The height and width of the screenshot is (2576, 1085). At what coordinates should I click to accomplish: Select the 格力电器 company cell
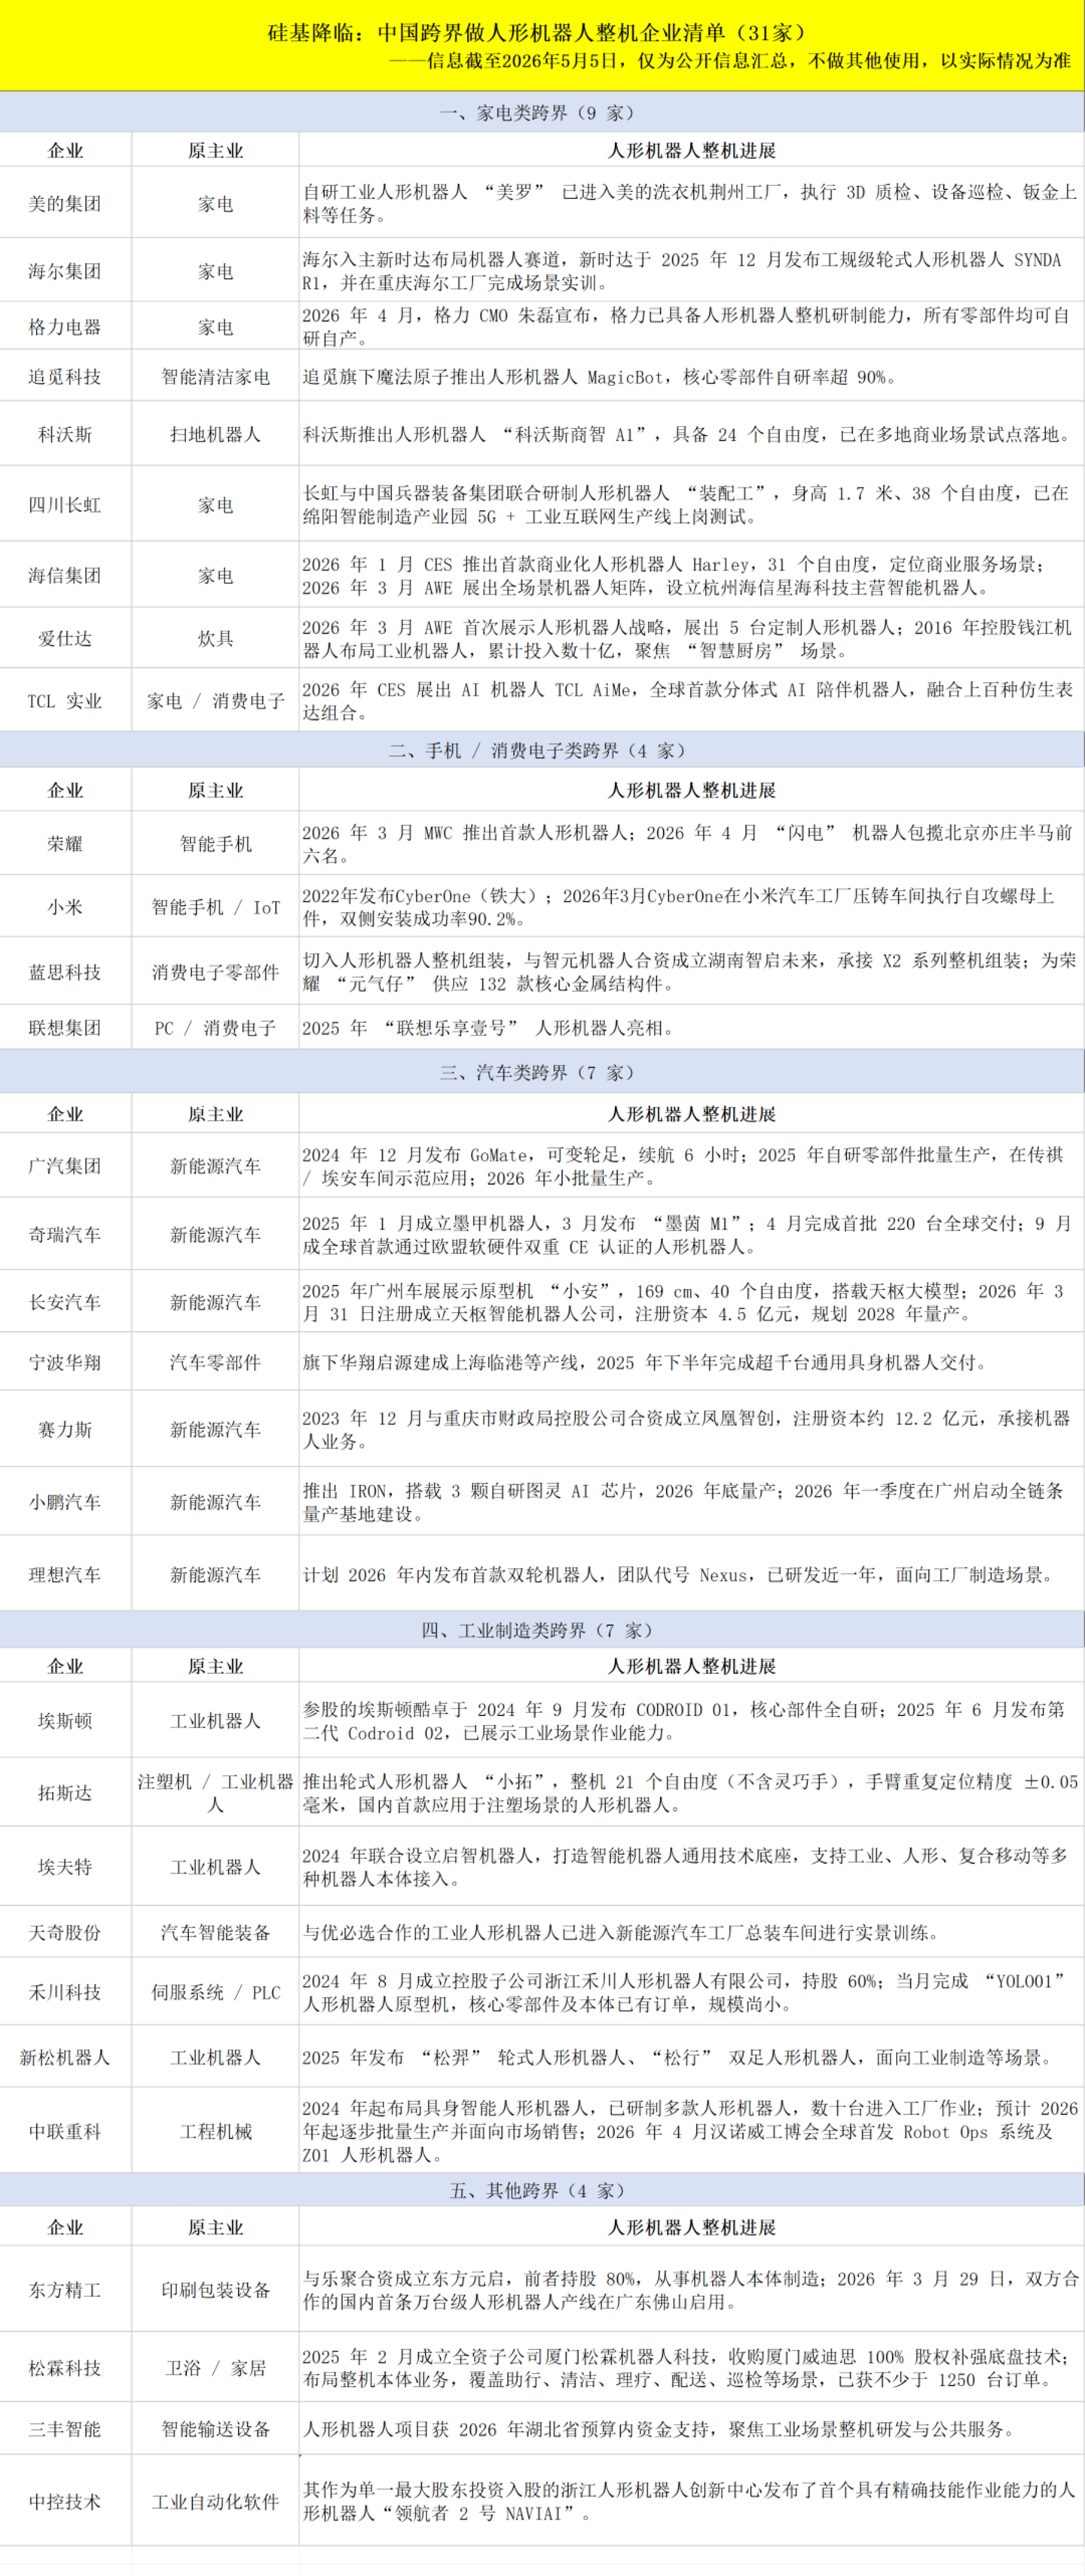(65, 327)
